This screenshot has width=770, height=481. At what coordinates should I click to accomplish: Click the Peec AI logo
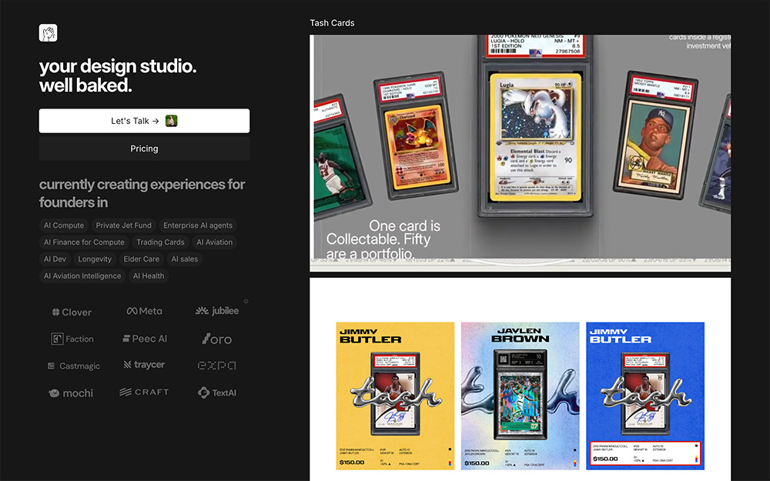(x=145, y=339)
